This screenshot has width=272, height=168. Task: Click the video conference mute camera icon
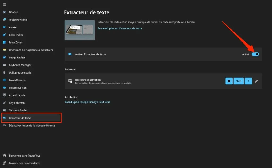coord(5,125)
